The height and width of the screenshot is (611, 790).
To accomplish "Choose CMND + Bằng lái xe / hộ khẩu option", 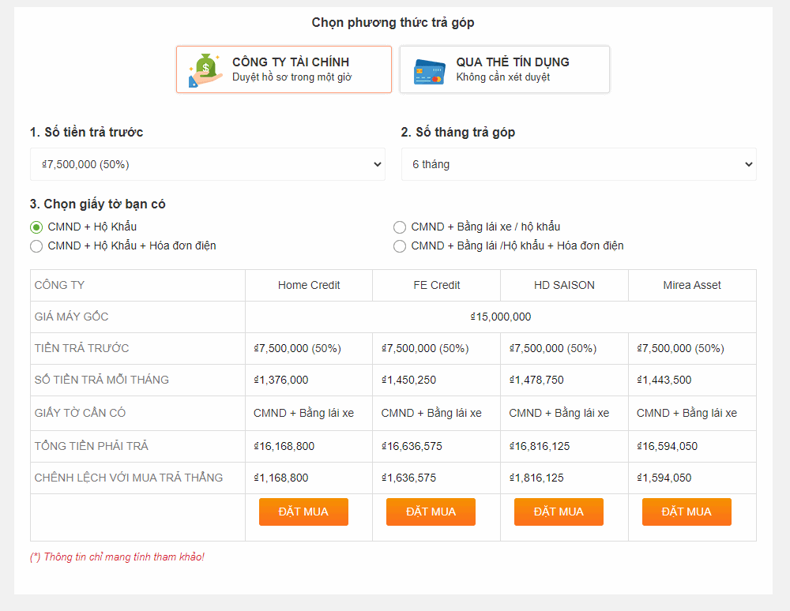I will pos(400,227).
